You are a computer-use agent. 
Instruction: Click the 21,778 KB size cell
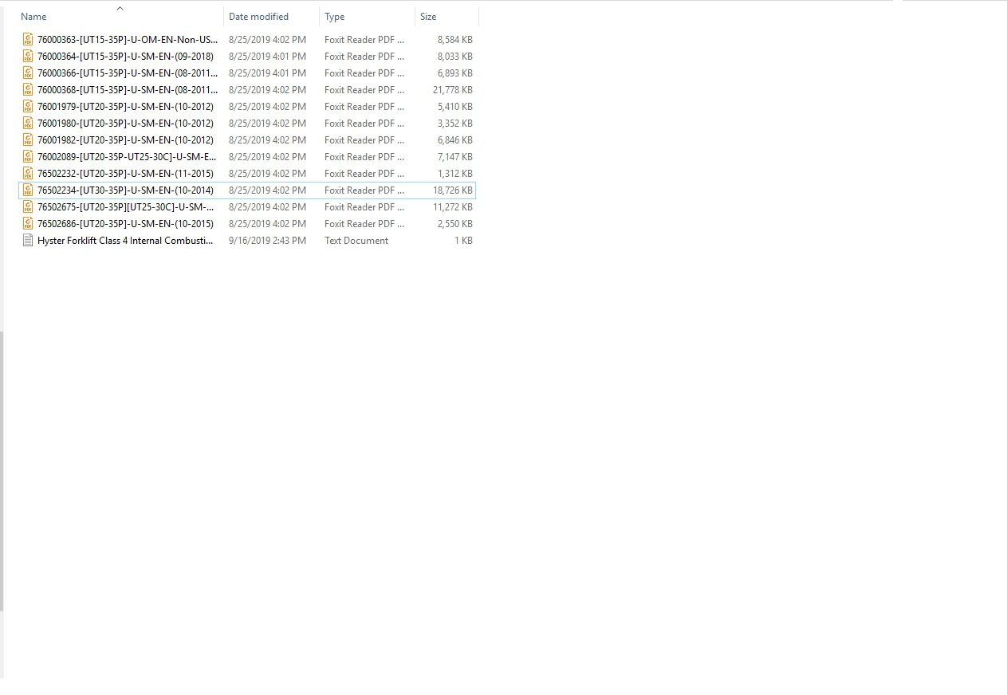(x=452, y=89)
